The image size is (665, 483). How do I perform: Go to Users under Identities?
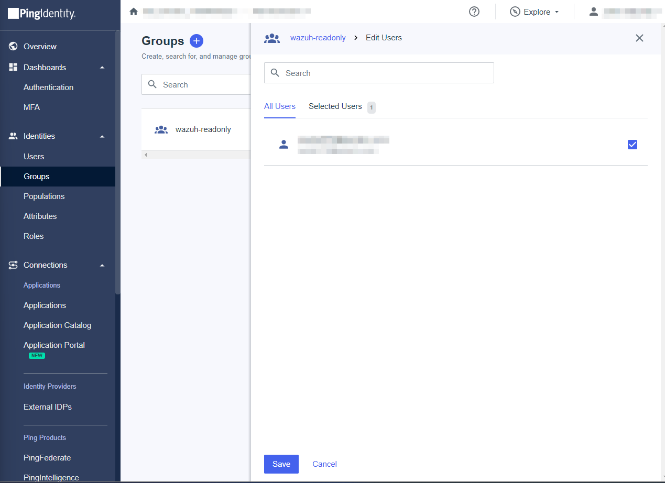pyautogui.click(x=34, y=157)
